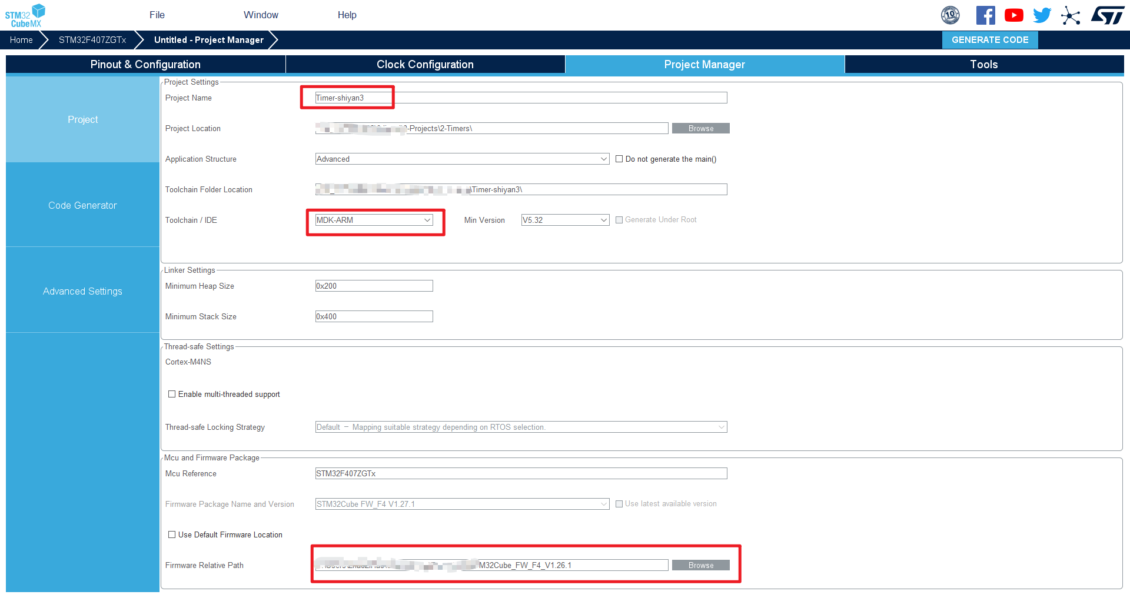Click the Project Location path field
Viewport: 1130px width, 598px height.
491,128
